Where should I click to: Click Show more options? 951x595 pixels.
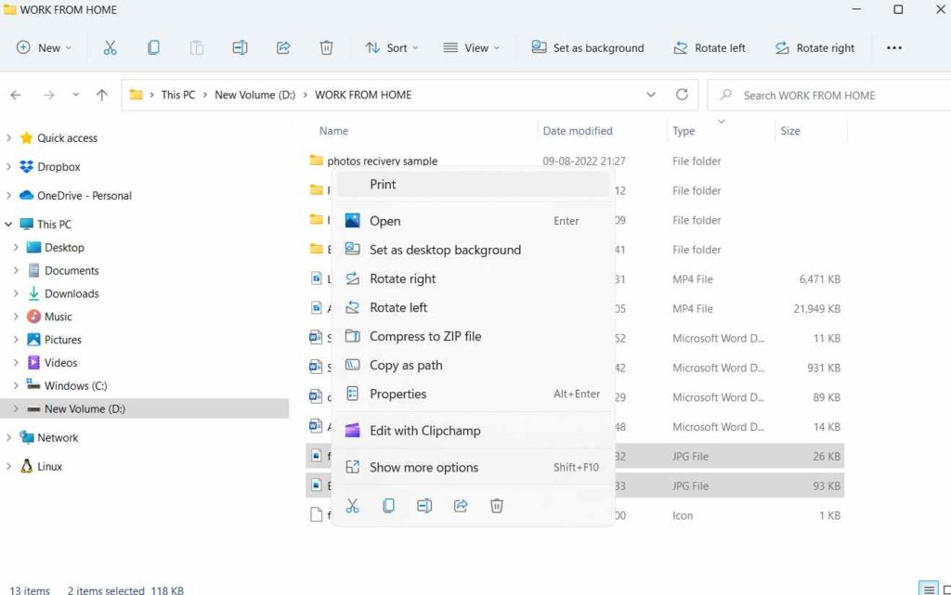tap(472, 467)
